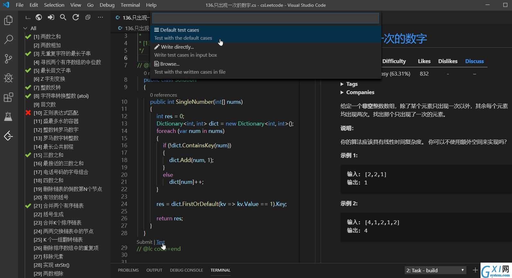Click 0 references above SingleNumber method
Image resolution: width=512 pixels, height=278 pixels.
(163, 95)
